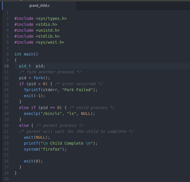The image size is (190, 182).
Task: Click comment 'parent will wait for the child'
Action: tap(76, 131)
